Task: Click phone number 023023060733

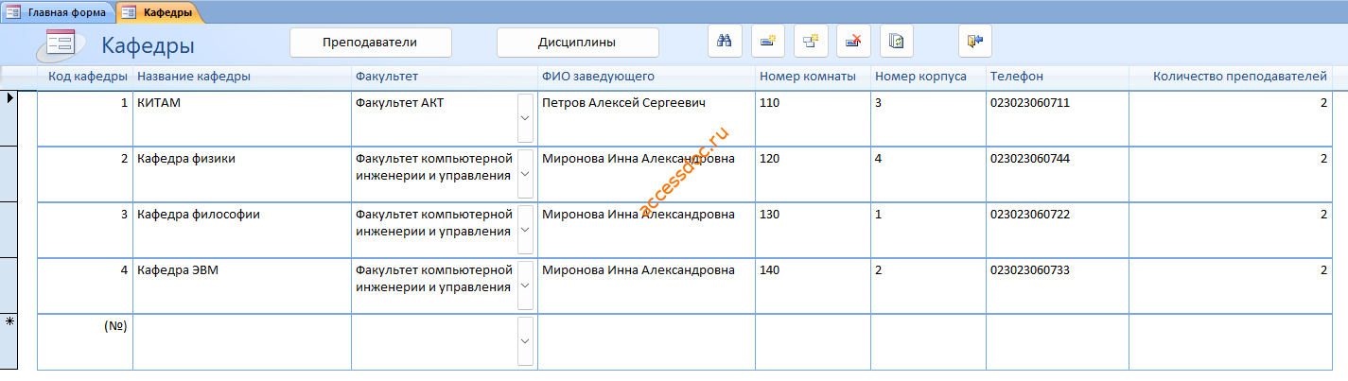Action: [x=1057, y=286]
